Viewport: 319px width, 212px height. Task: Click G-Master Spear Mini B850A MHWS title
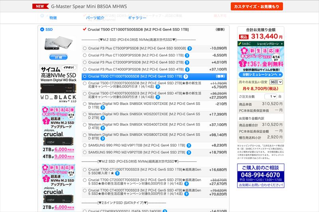[89, 6]
